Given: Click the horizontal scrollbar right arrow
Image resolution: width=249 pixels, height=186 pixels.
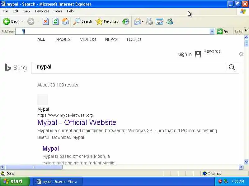Looking at the screenshot, I should pyautogui.click(x=241, y=167).
